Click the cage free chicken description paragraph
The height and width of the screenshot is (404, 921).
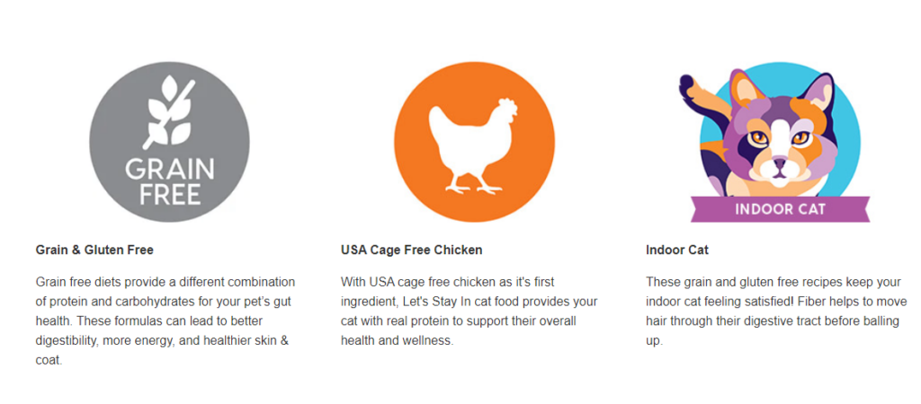(469, 312)
